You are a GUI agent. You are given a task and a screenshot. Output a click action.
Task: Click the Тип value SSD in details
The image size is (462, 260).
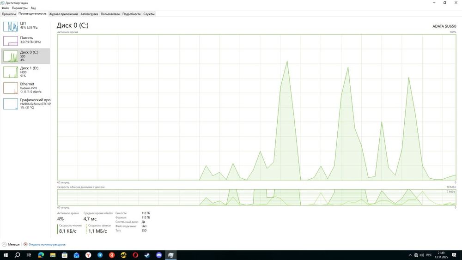pos(144,230)
